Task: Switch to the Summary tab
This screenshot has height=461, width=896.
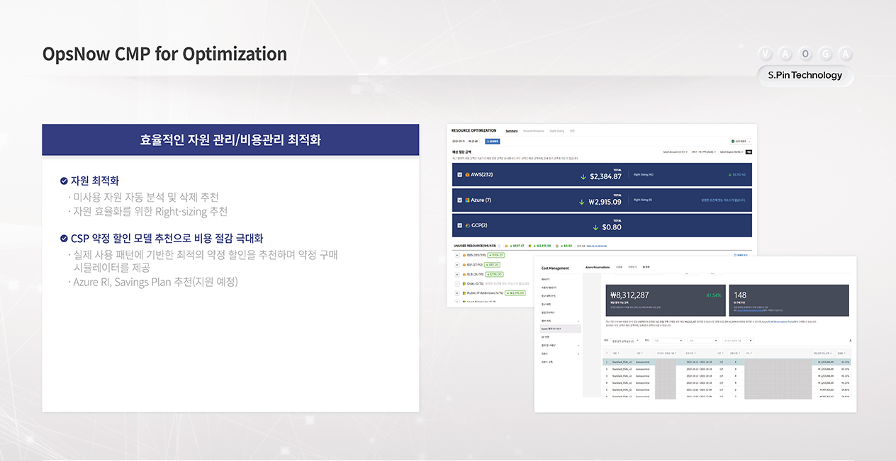Action: pyautogui.click(x=512, y=131)
